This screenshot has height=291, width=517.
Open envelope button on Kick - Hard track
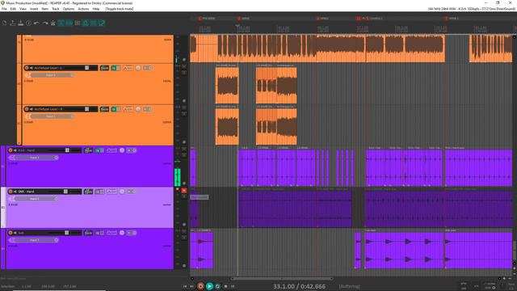tap(111, 150)
